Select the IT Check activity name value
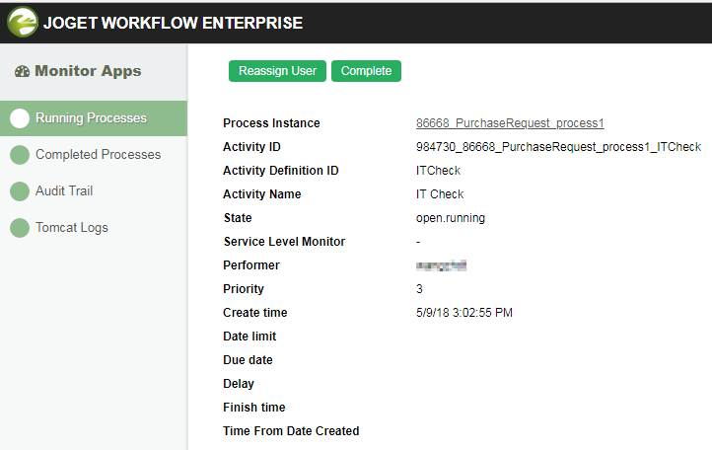The image size is (712, 450). (x=440, y=194)
